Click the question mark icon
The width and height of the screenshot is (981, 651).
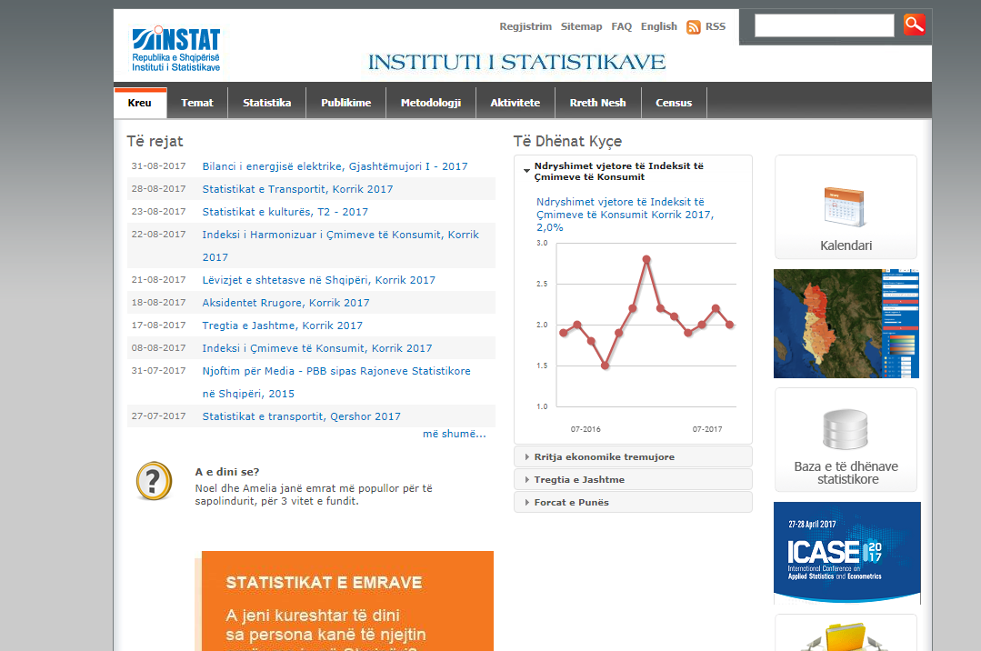pos(154,481)
